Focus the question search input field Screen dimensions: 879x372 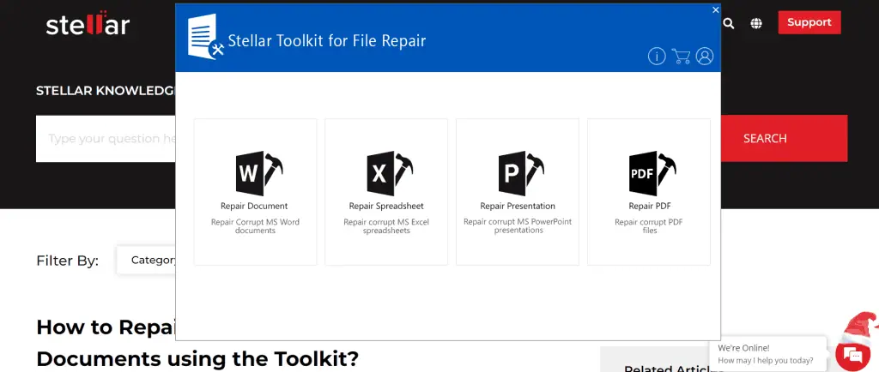[106, 138]
